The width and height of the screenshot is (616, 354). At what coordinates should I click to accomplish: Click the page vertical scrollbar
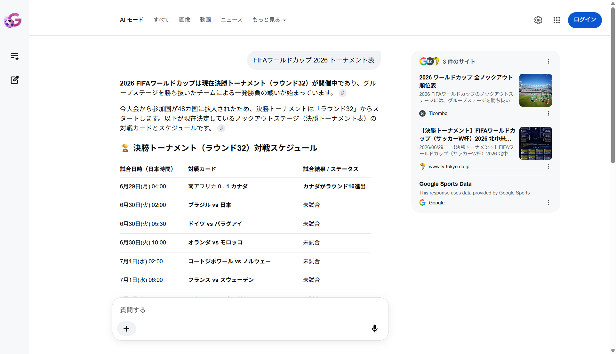click(613, 85)
